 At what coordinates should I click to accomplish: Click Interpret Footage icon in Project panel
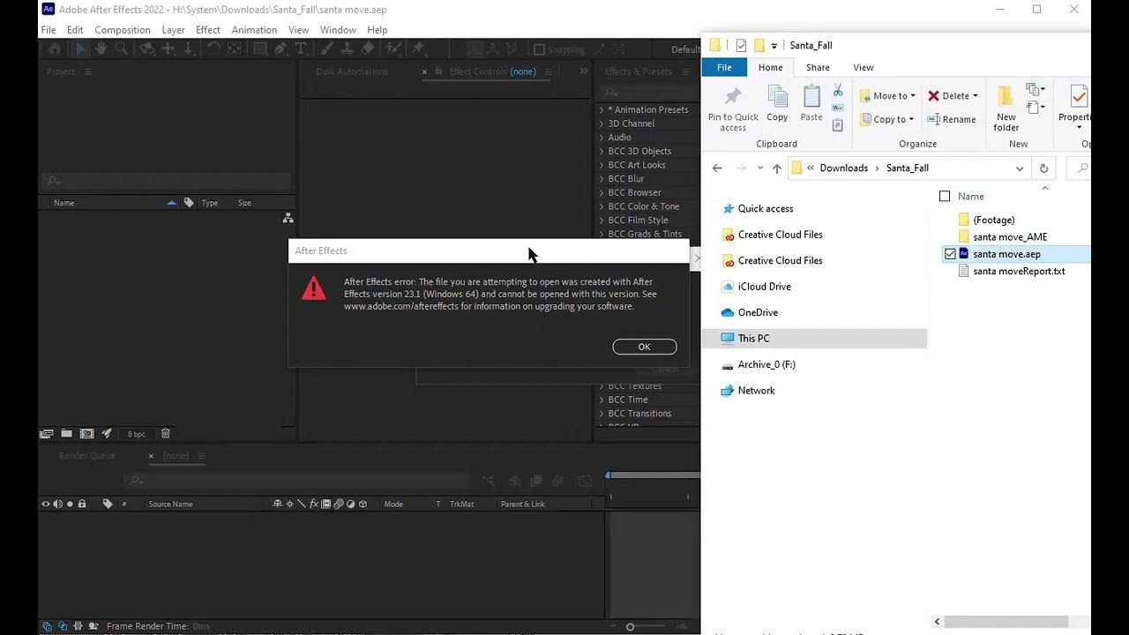pos(47,434)
